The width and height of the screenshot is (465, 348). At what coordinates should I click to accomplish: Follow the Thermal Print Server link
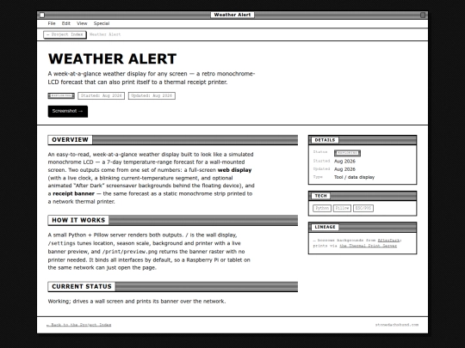(368, 246)
